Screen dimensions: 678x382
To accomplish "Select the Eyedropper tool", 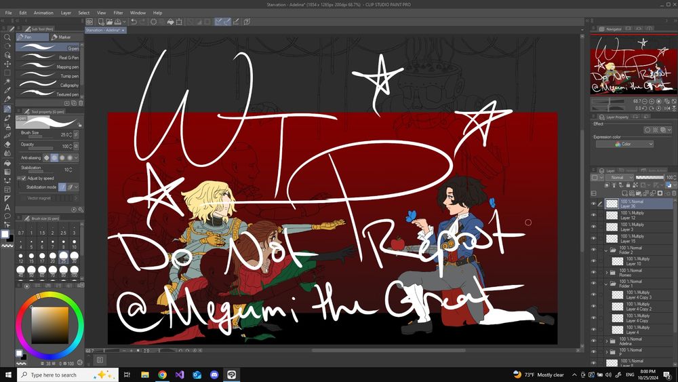I will (7, 90).
